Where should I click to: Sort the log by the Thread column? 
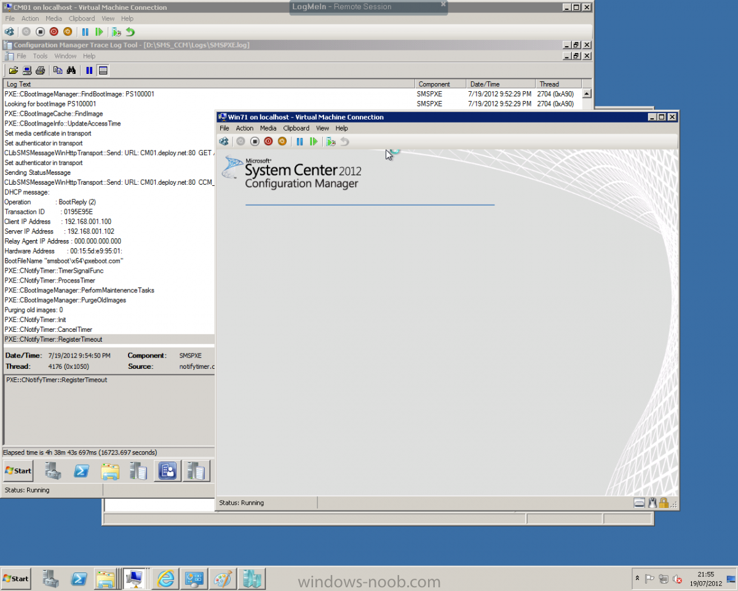click(558, 84)
